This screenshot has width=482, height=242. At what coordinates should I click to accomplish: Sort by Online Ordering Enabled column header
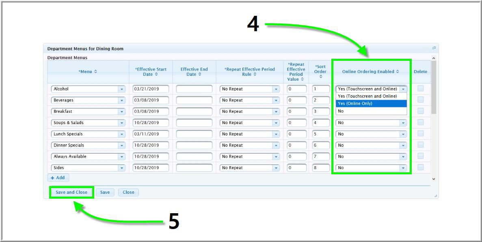coord(370,72)
